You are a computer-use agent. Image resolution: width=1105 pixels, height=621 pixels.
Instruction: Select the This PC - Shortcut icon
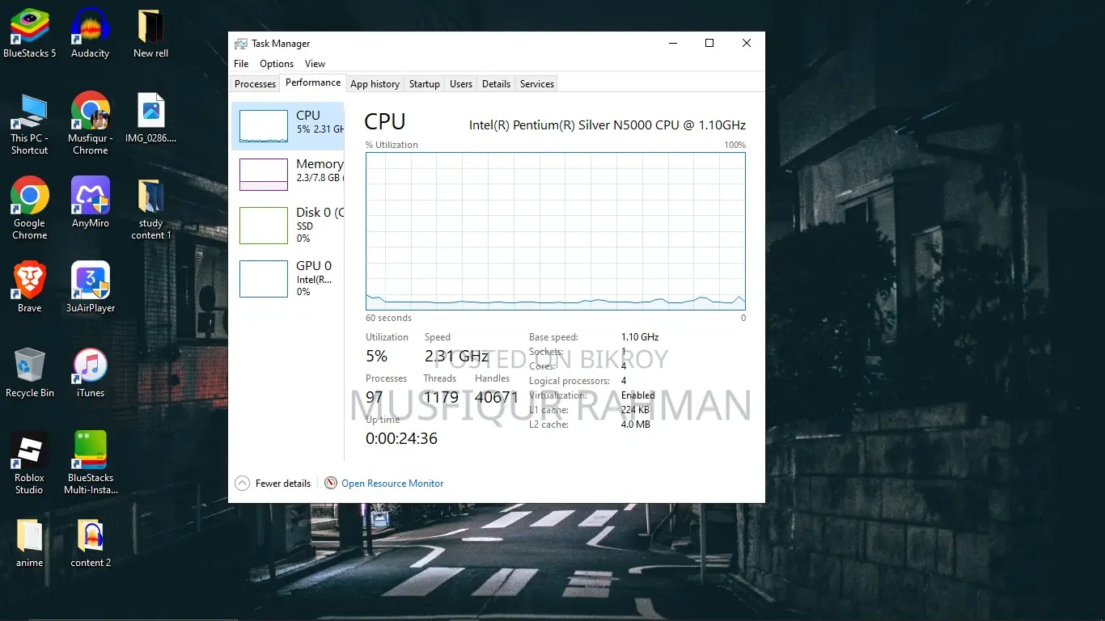coord(30,125)
